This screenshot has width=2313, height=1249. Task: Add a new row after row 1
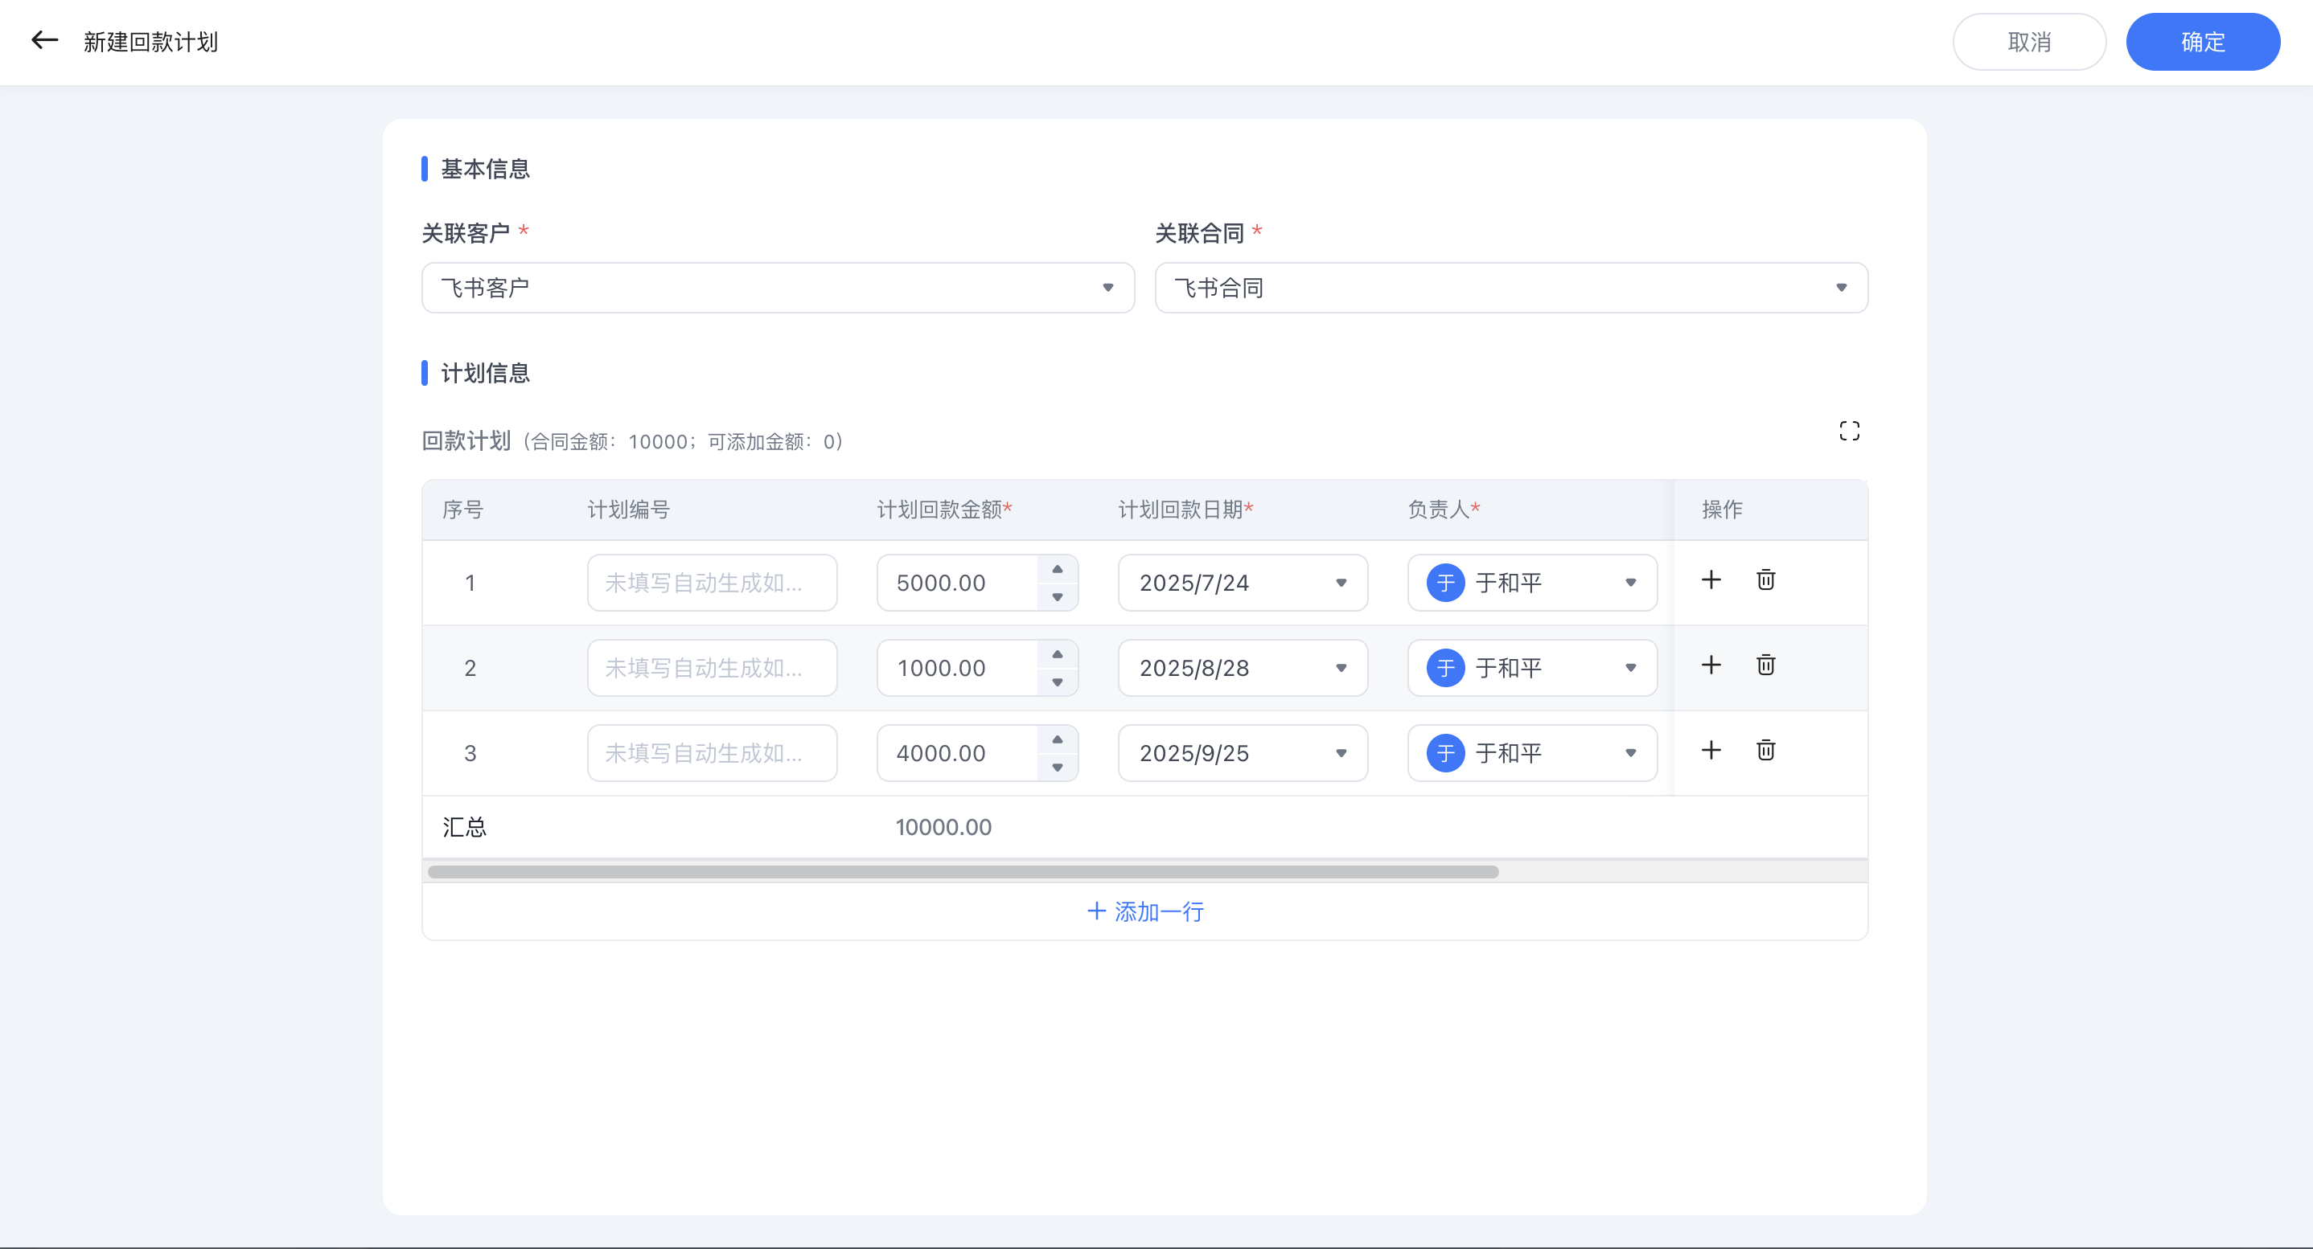(x=1711, y=579)
